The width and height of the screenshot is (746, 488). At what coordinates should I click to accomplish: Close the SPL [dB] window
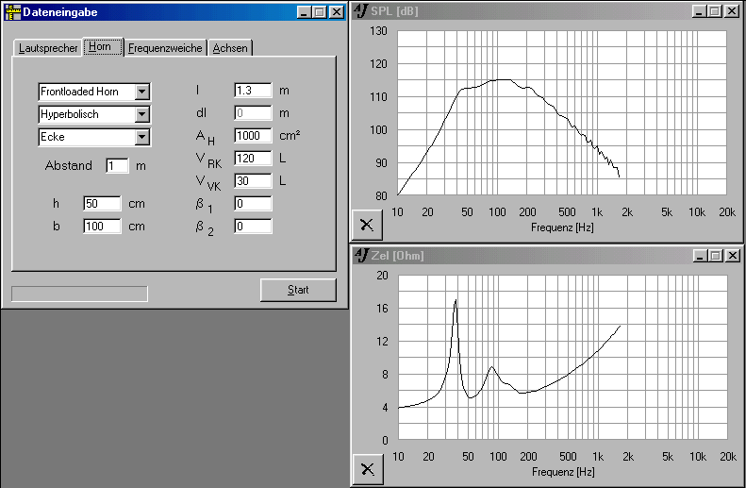(731, 11)
